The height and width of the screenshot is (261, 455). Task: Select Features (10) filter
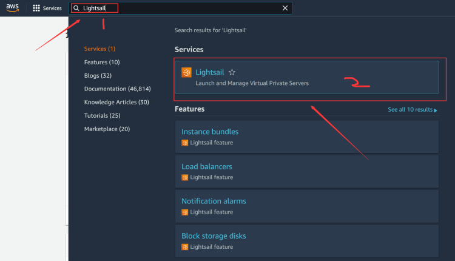coord(102,62)
